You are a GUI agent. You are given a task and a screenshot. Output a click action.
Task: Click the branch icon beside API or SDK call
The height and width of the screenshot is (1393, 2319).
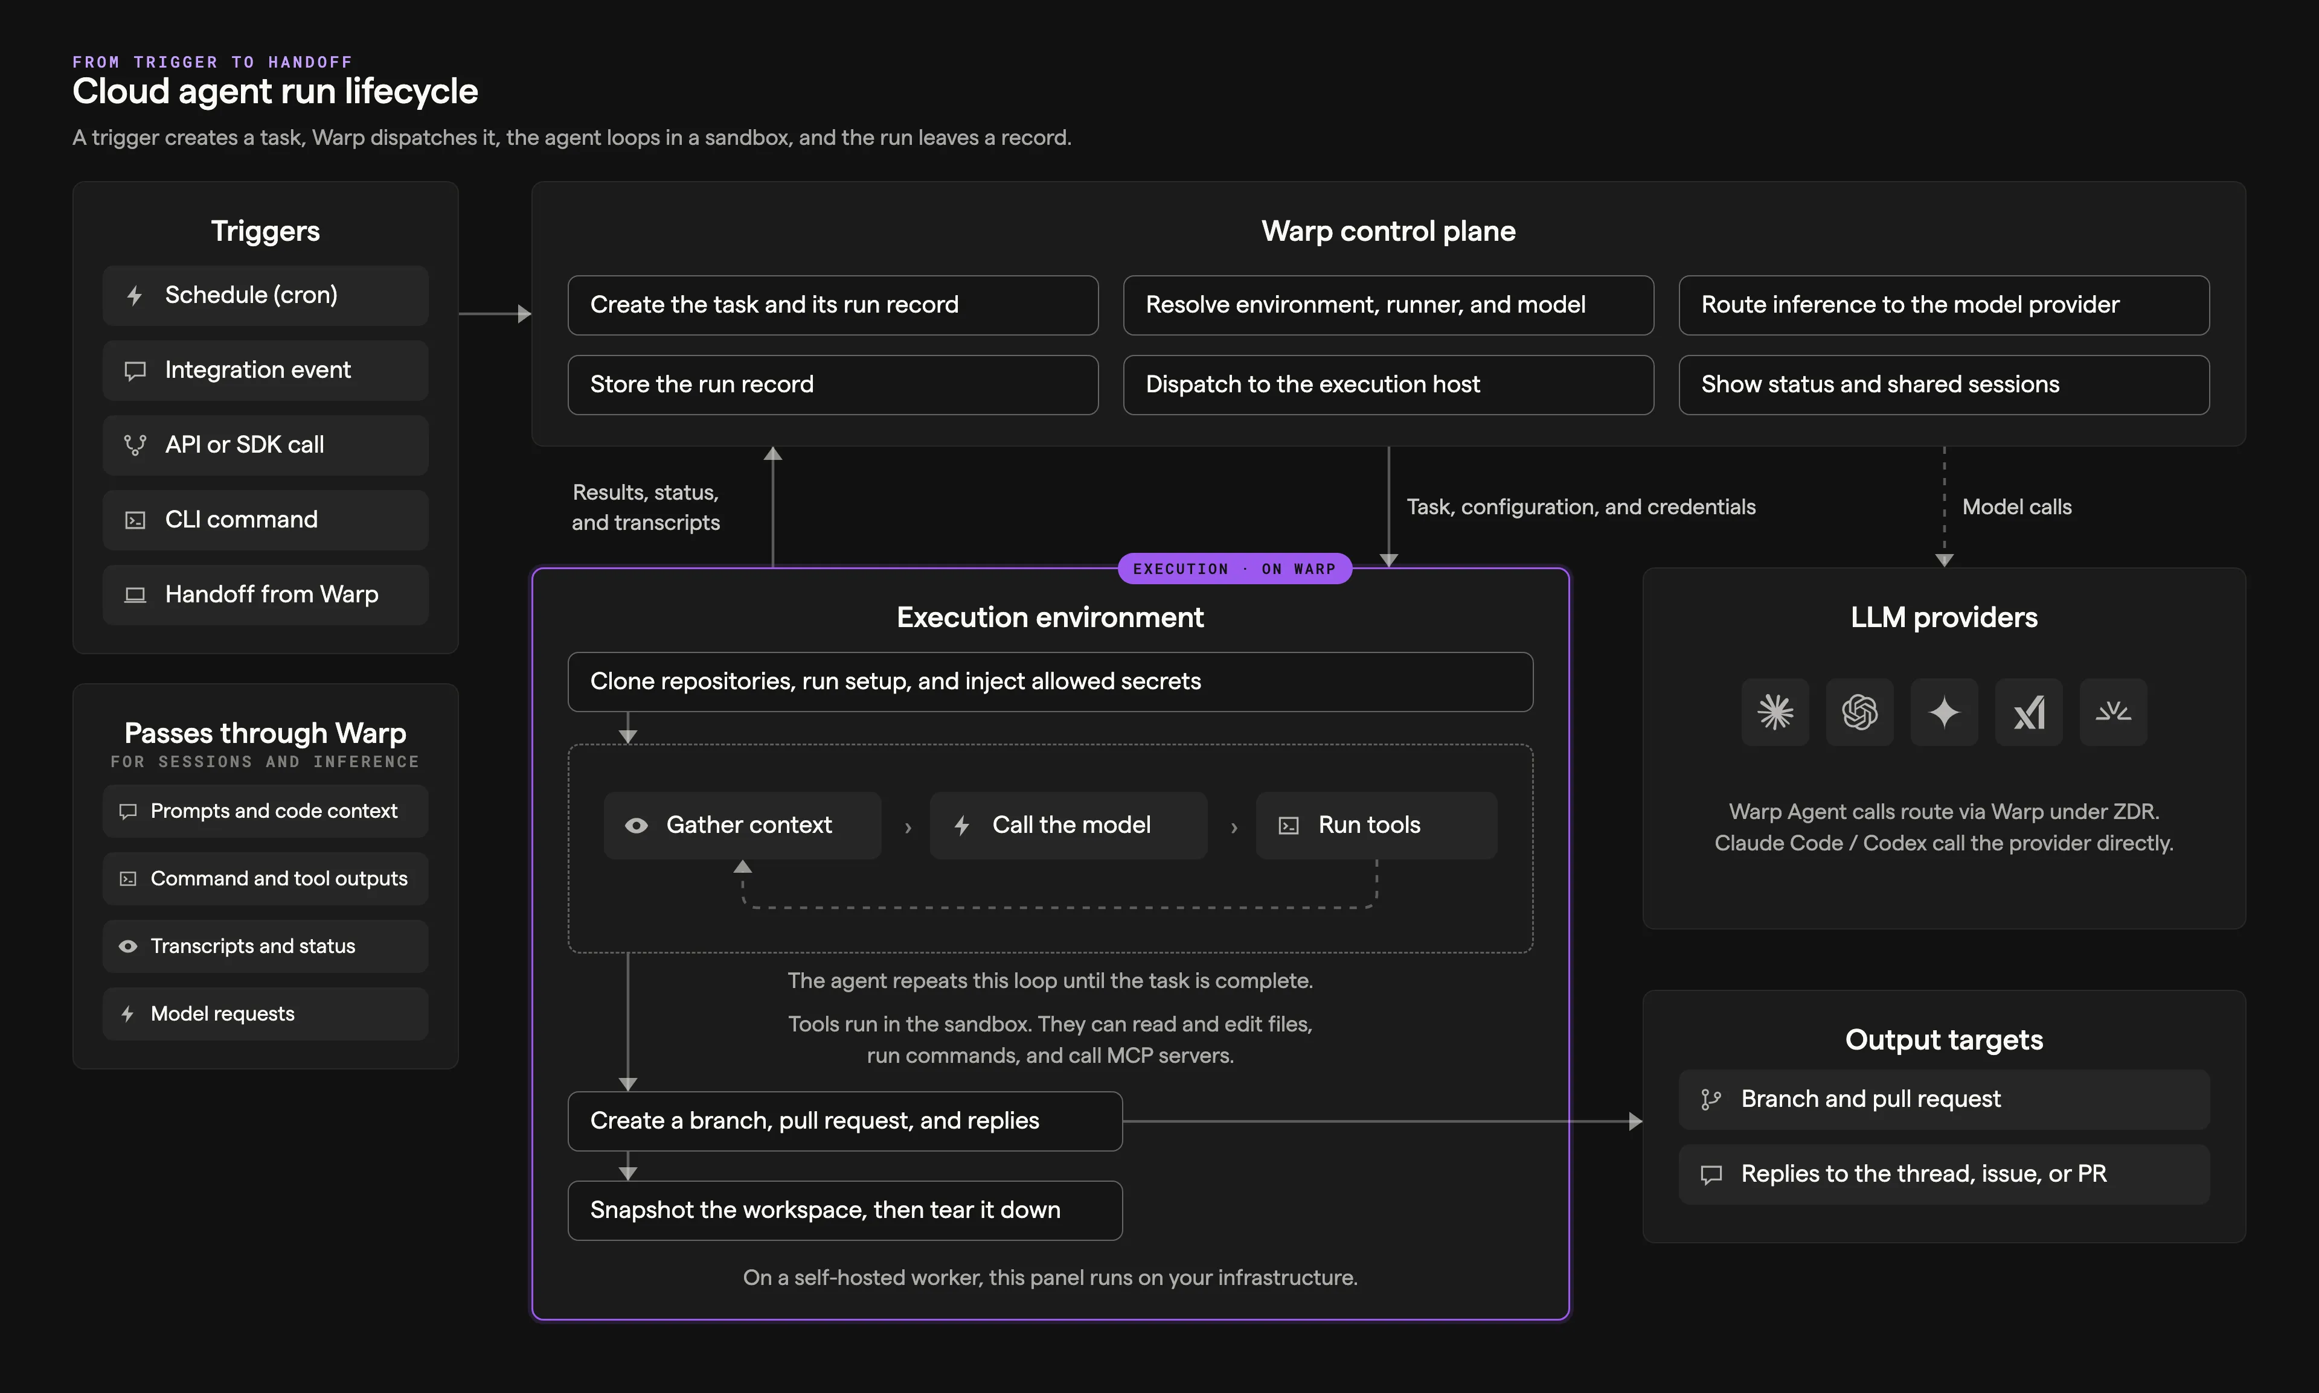[x=135, y=445]
